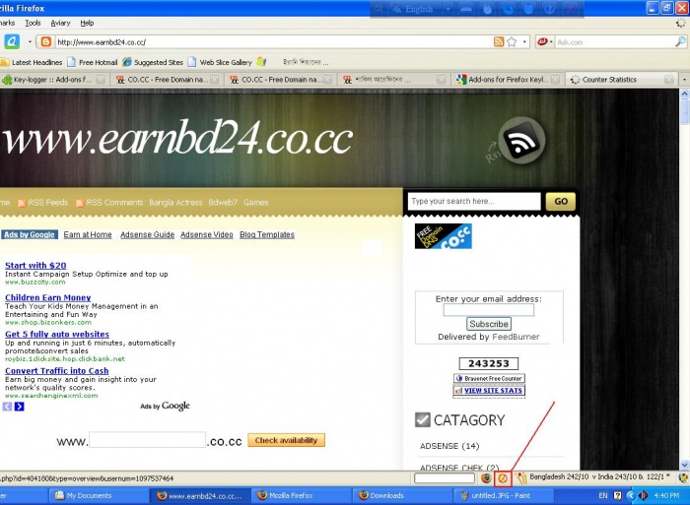Switch to Key-logger Add-ons tab

coord(53,80)
